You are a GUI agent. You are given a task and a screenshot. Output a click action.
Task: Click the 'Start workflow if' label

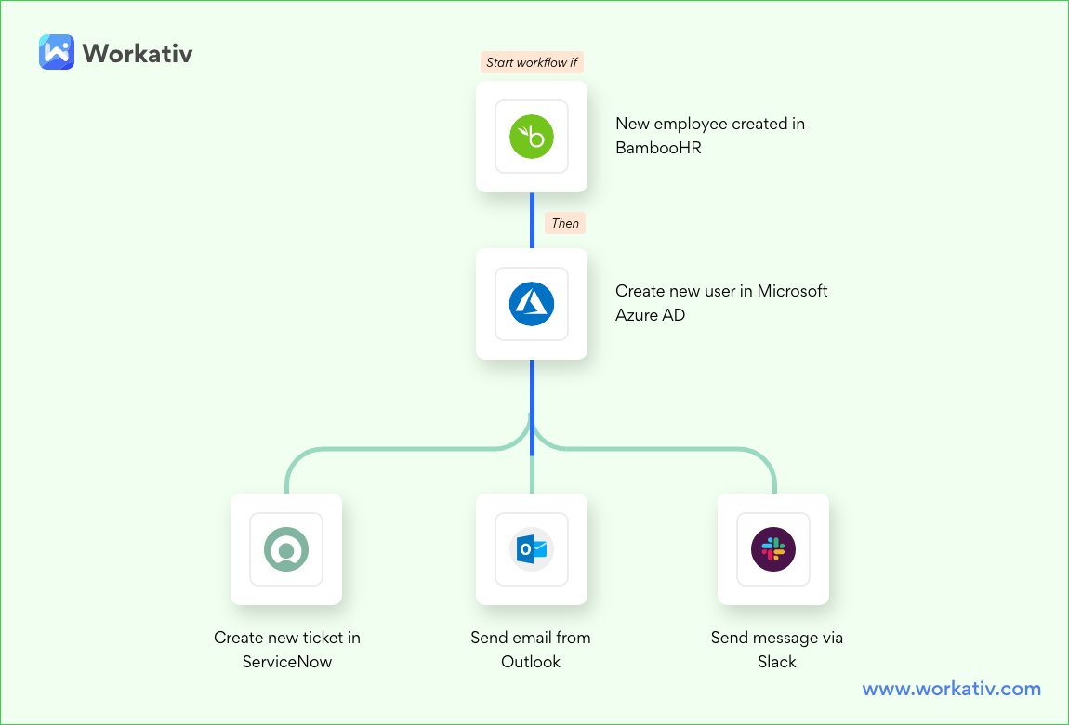click(x=532, y=62)
